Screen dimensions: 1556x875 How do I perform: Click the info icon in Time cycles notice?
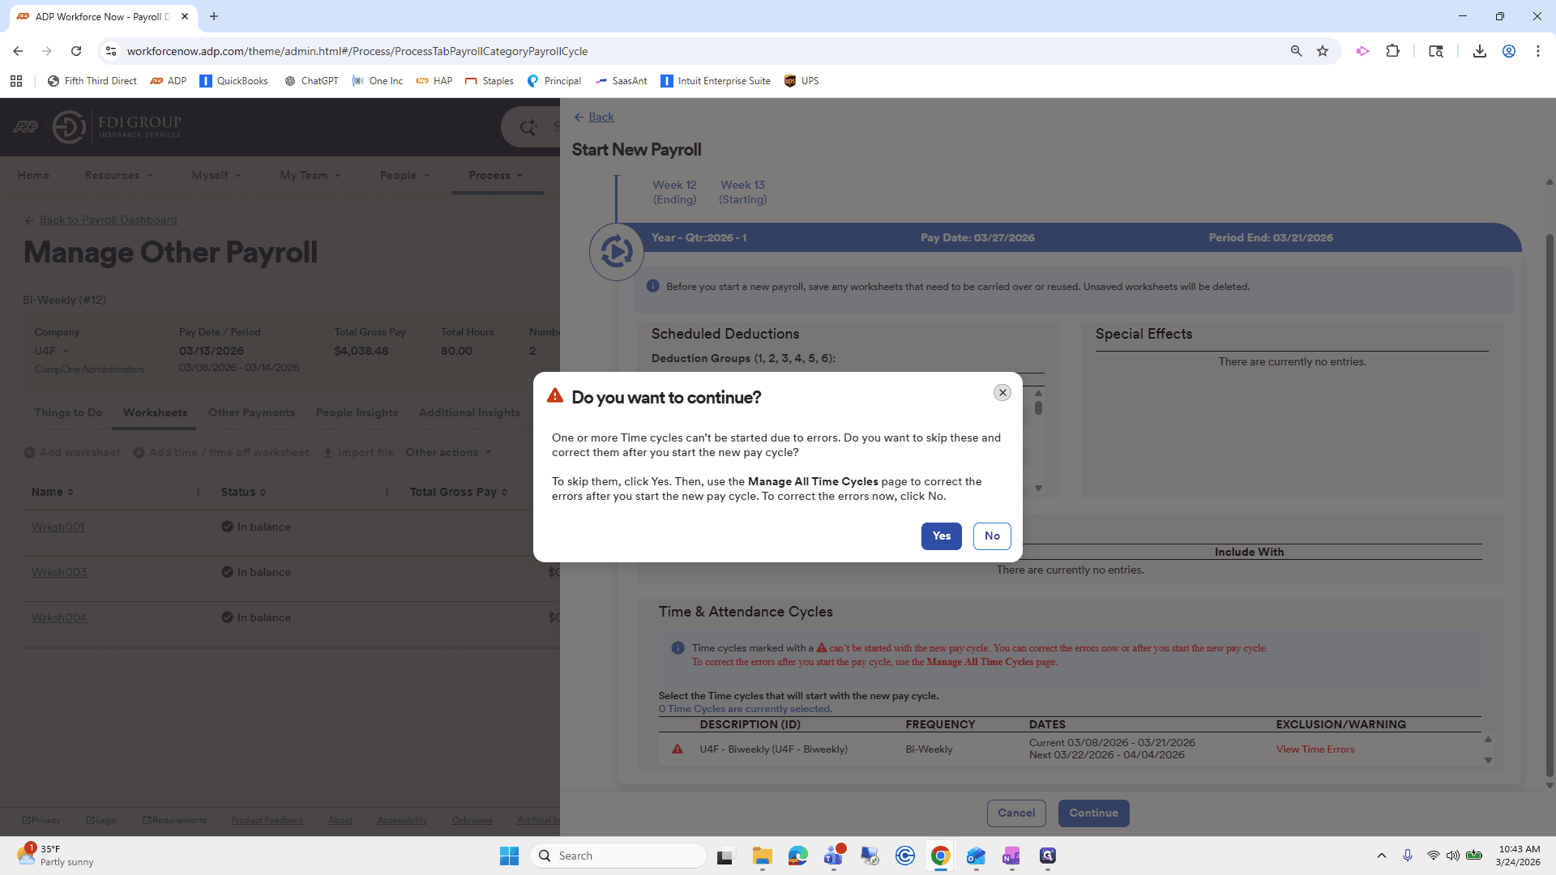click(x=678, y=647)
